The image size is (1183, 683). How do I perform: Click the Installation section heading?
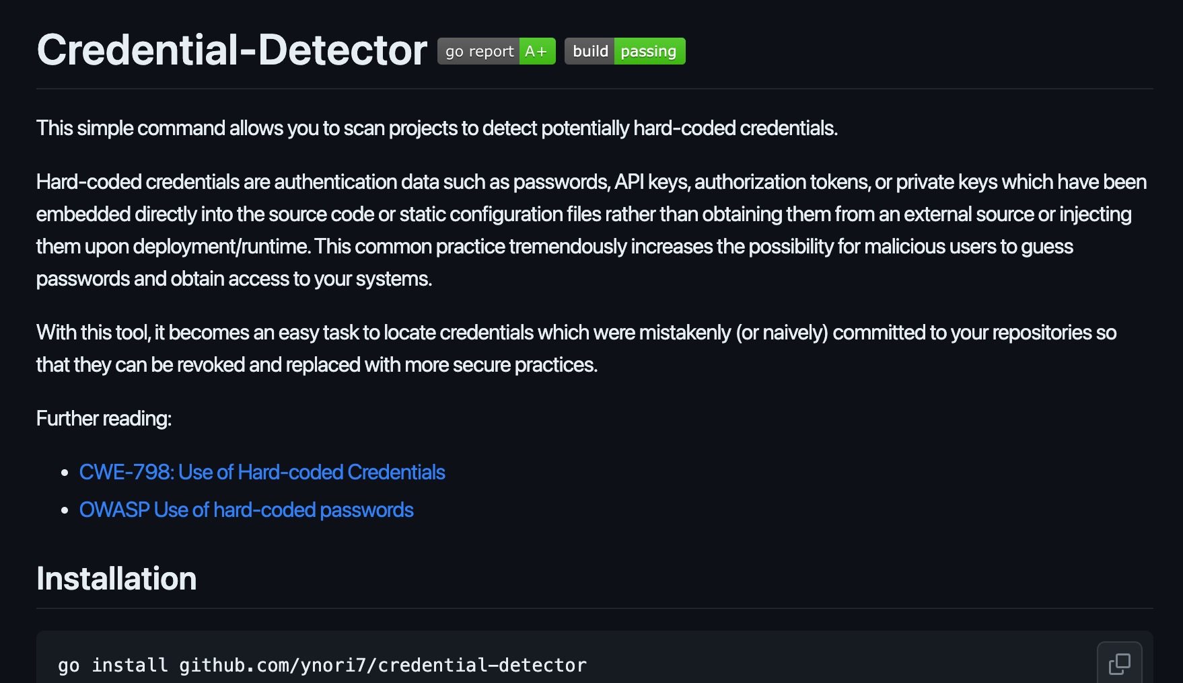[116, 579]
